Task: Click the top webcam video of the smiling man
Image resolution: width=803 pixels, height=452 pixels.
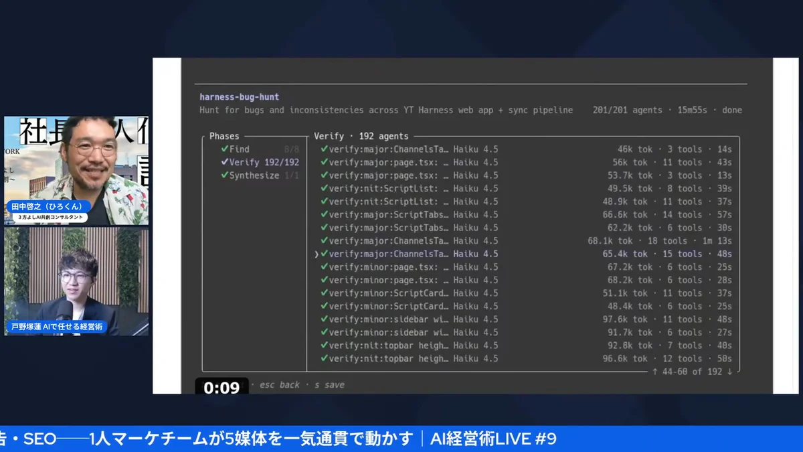Action: 76,171
